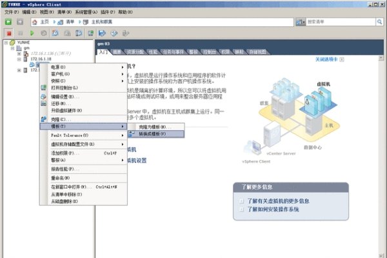Viewport: 387px width, 258px height.
Task: Select 克隆为模板 in the submenu
Action: point(152,126)
